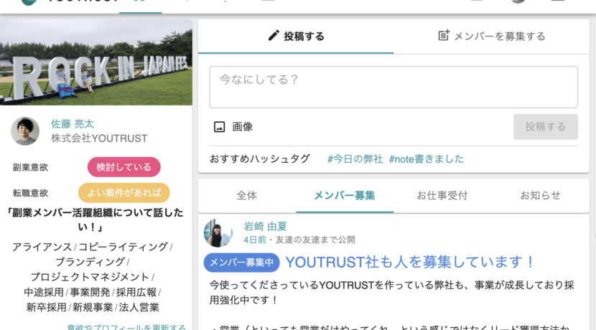Click the gray 投稿する submit button
596x330 pixels.
[x=546, y=127]
